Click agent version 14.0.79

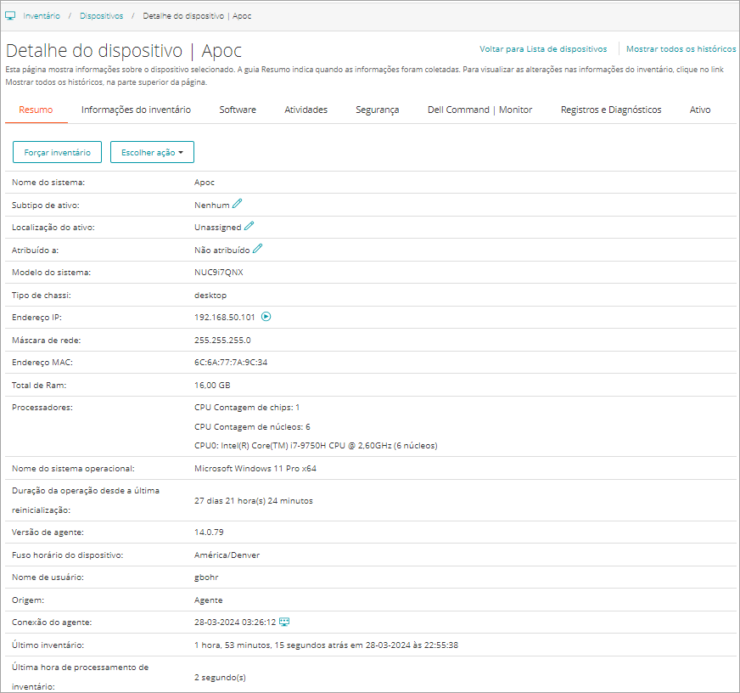pyautogui.click(x=209, y=532)
